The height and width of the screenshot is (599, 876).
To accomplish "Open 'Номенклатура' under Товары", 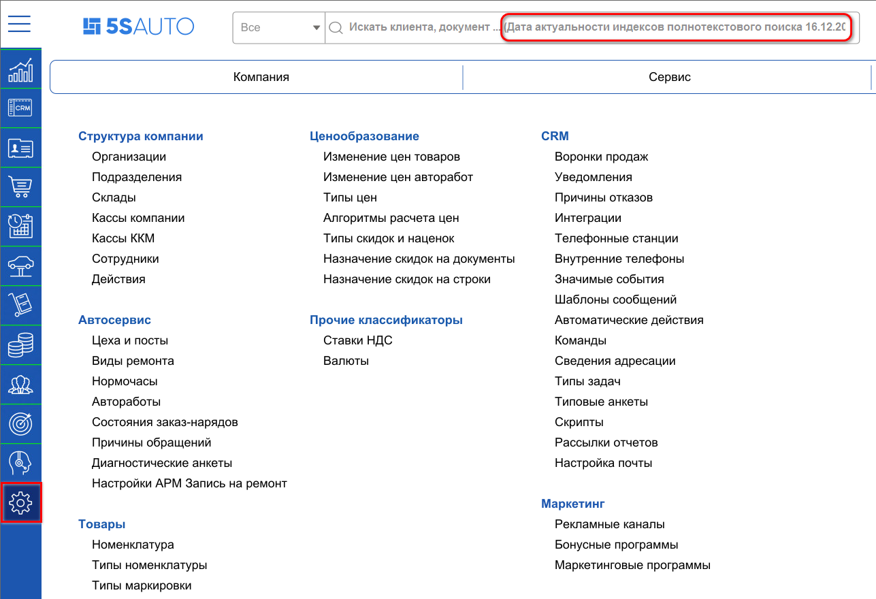I will pyautogui.click(x=133, y=544).
